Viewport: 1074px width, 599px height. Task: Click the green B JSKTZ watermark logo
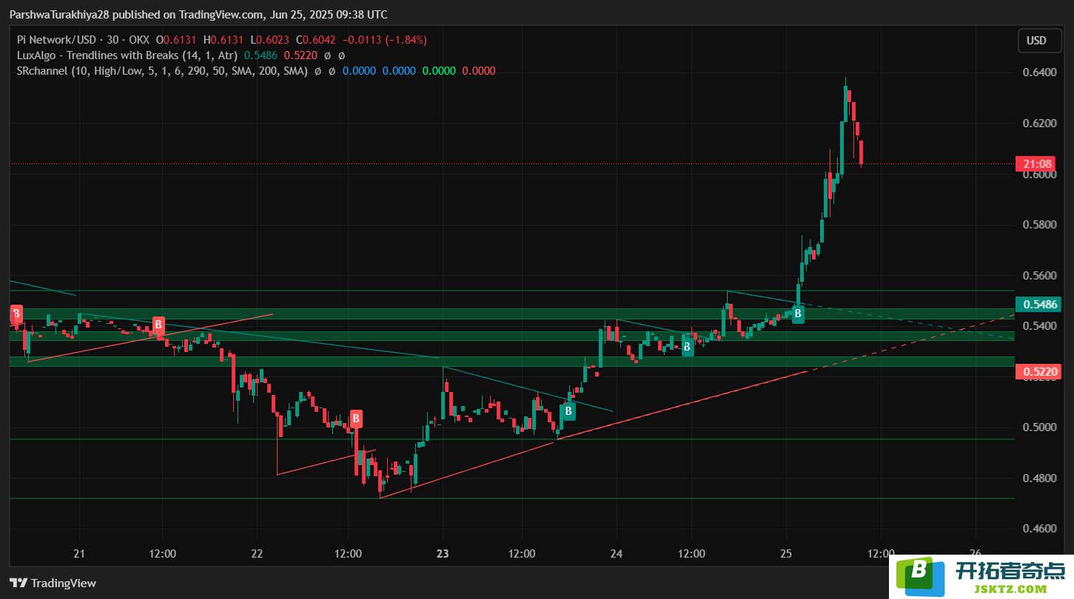920,576
